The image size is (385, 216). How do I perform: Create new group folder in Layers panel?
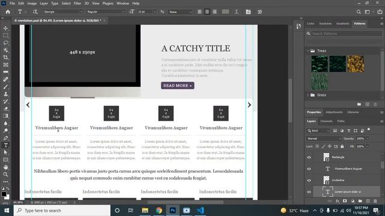360,201
